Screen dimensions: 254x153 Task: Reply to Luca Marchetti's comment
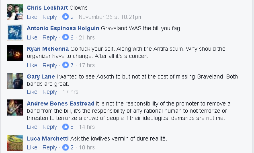coord(50,148)
